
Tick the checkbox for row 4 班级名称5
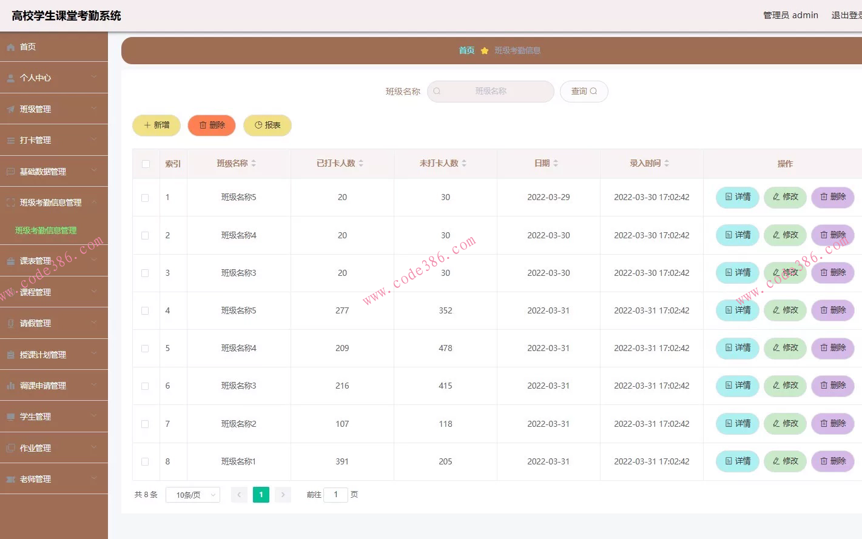coord(145,310)
